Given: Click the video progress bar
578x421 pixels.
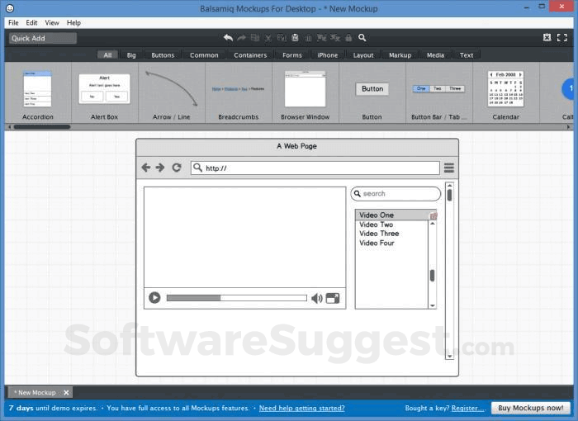Looking at the screenshot, I should tap(237, 298).
